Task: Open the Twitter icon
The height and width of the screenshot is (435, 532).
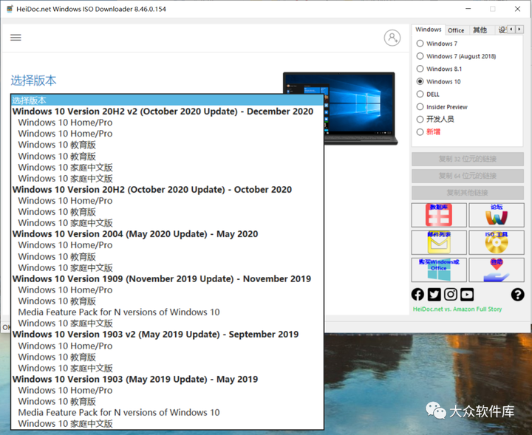Action: pyautogui.click(x=434, y=294)
